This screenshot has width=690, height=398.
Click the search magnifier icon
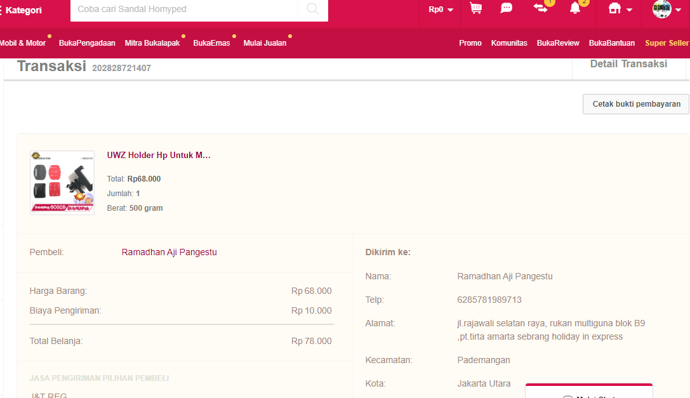click(312, 9)
